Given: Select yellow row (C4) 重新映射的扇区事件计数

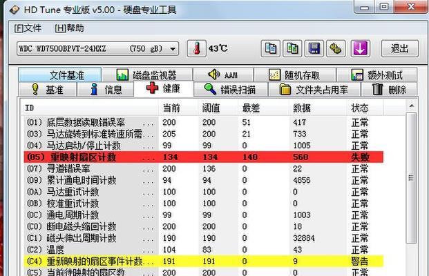Looking at the screenshot, I should coord(204,262).
